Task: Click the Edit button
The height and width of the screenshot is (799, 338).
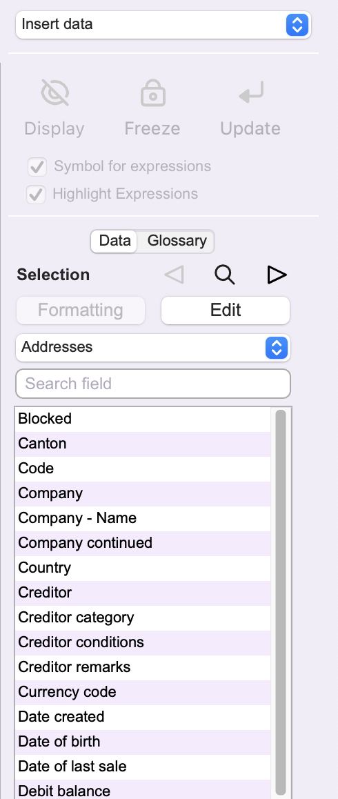Action: 226,310
